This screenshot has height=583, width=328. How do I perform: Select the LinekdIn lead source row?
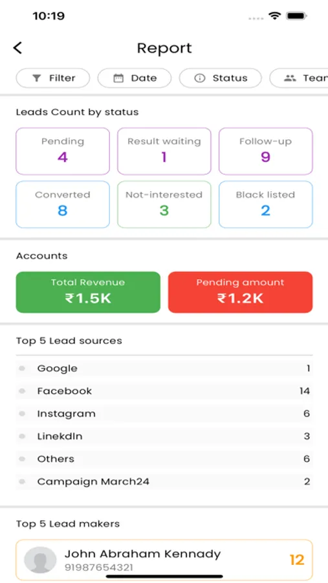(164, 436)
